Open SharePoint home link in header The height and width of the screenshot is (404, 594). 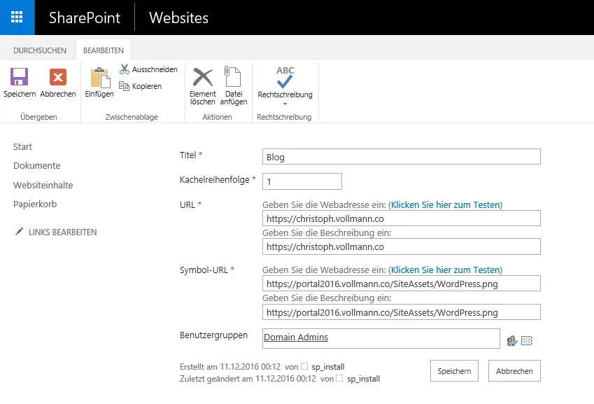coord(85,18)
